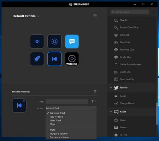Select Mute in the action menu
This screenshot has width=159, height=141.
click(x=53, y=130)
